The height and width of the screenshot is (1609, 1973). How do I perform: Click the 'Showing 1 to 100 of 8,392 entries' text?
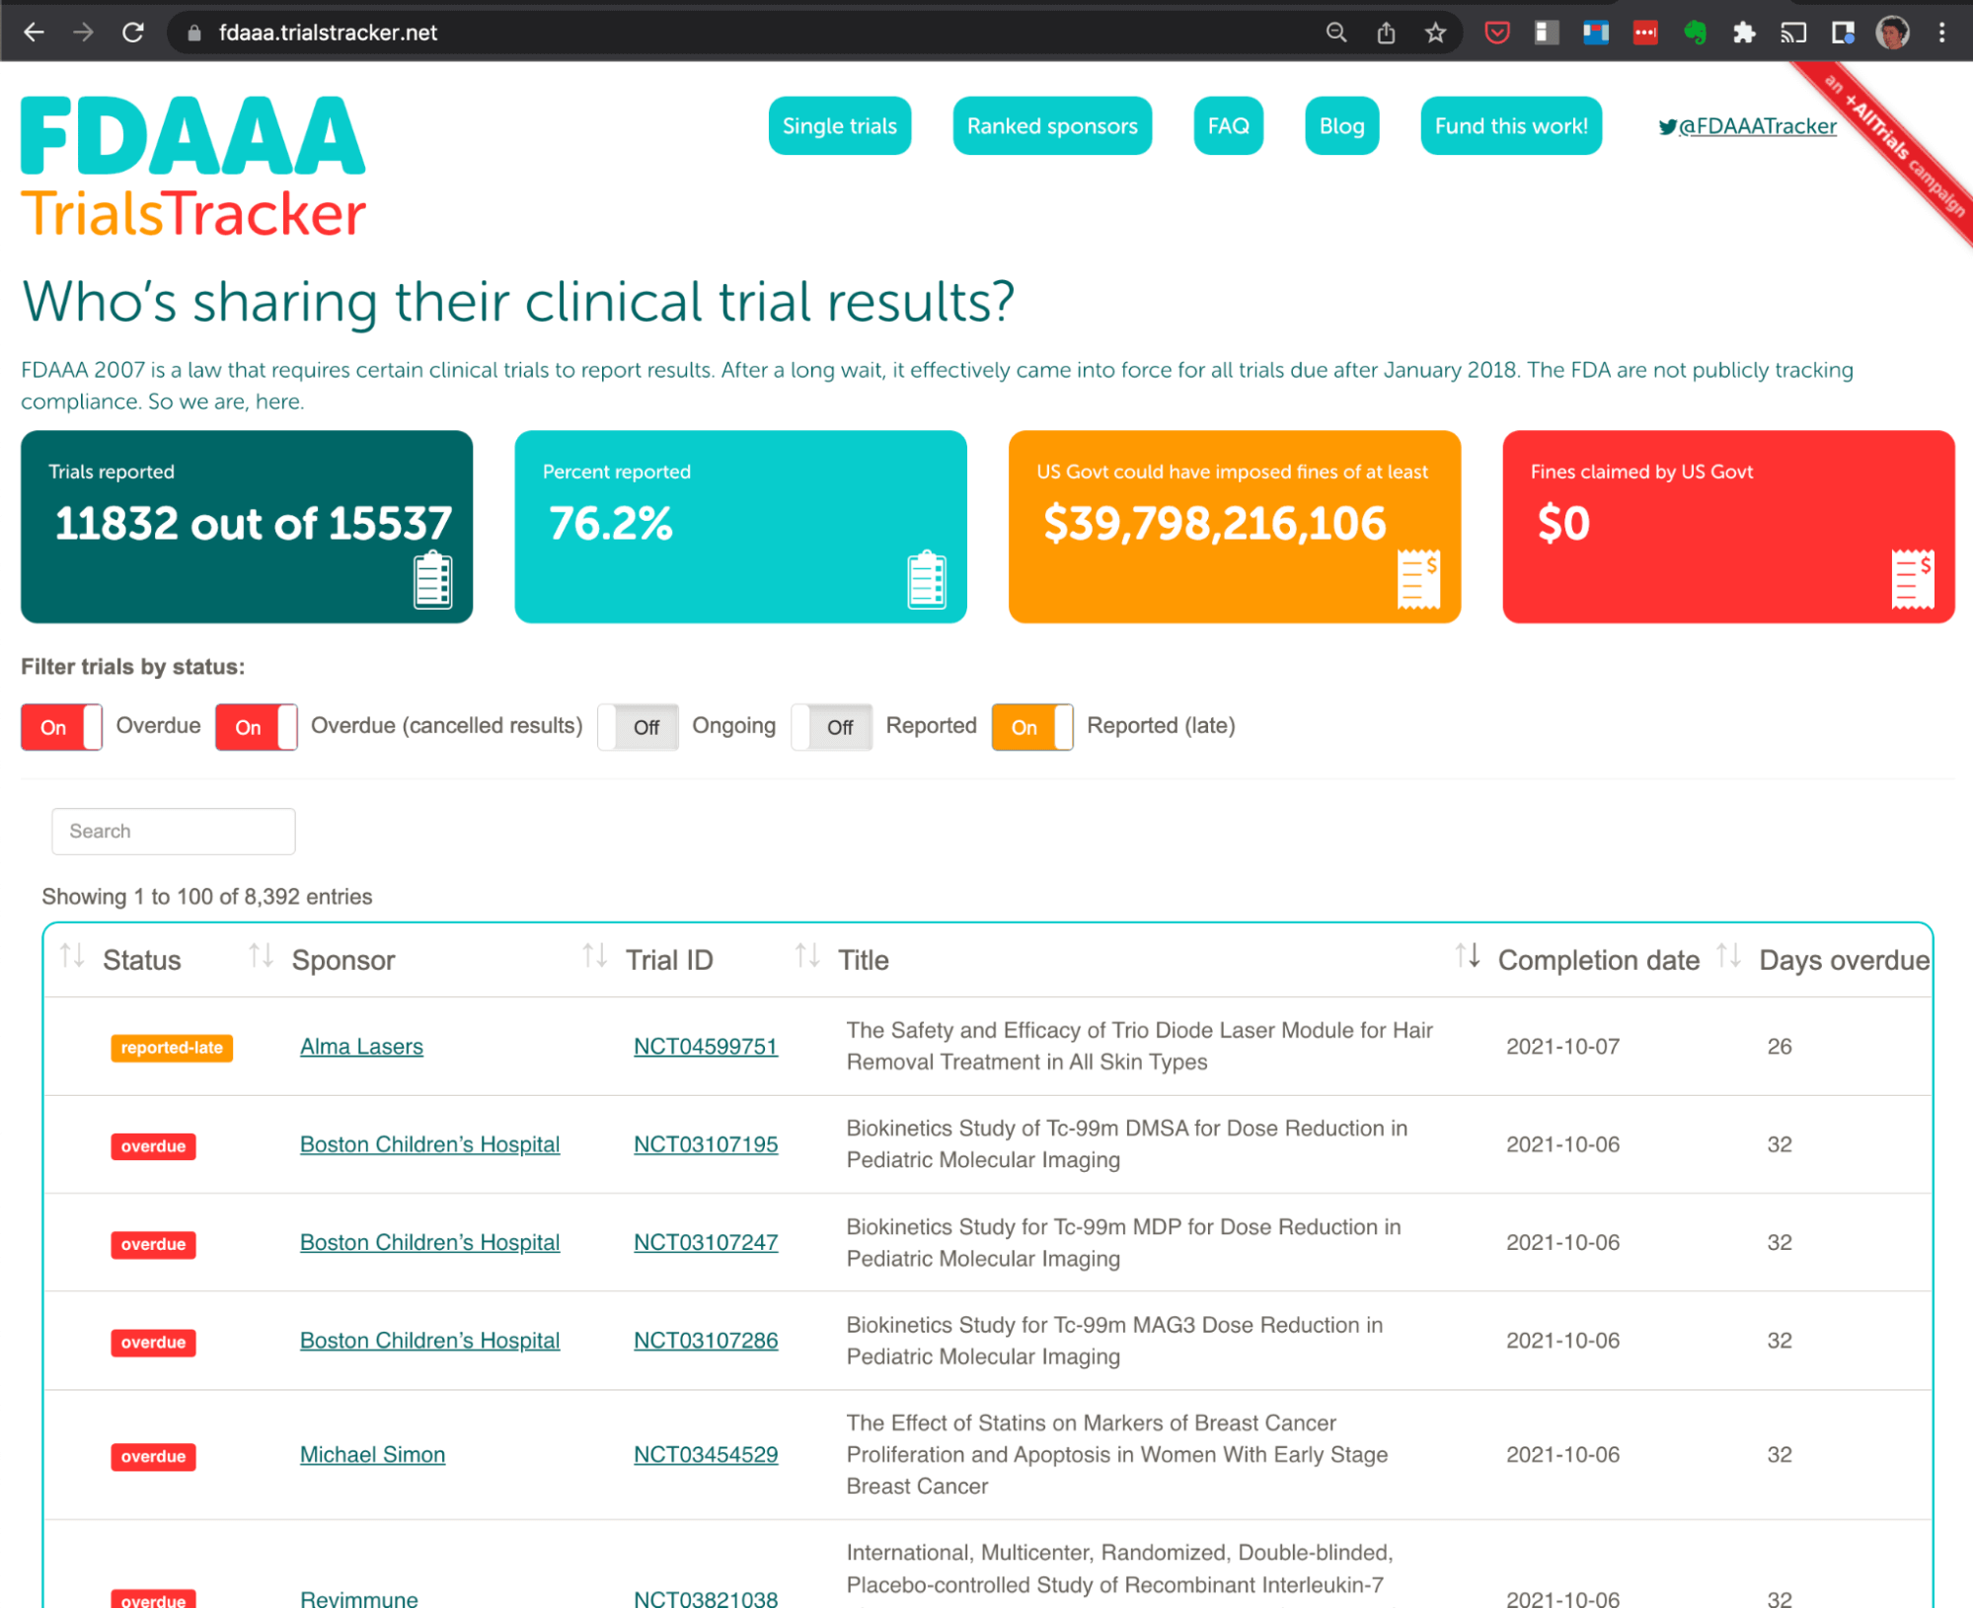pyautogui.click(x=207, y=897)
